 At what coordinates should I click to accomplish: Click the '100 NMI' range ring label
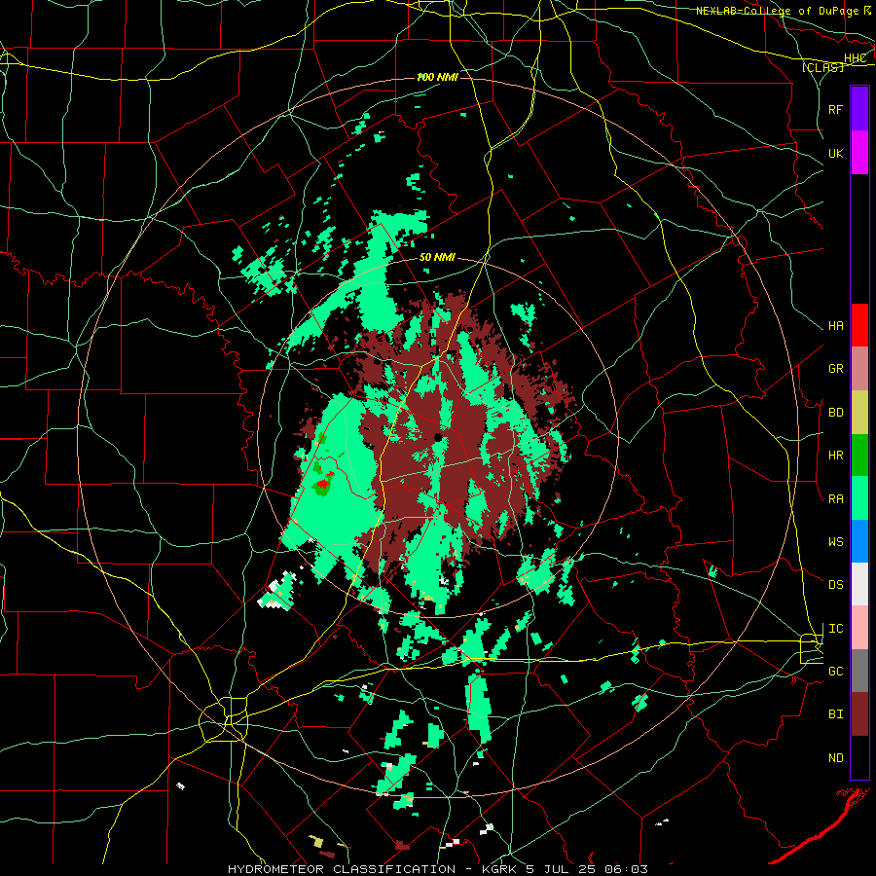(437, 77)
